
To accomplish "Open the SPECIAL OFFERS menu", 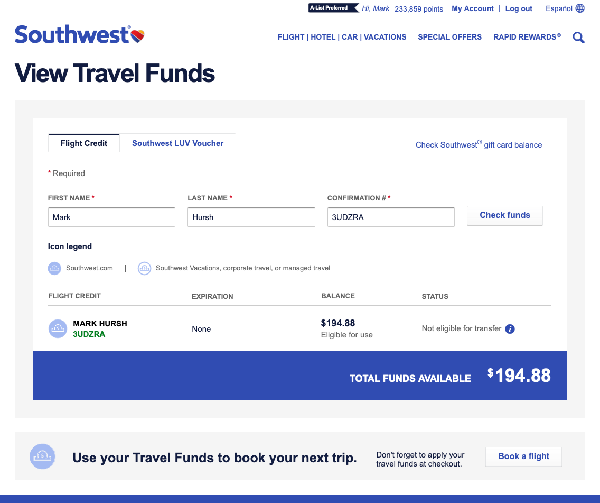I will (x=449, y=37).
